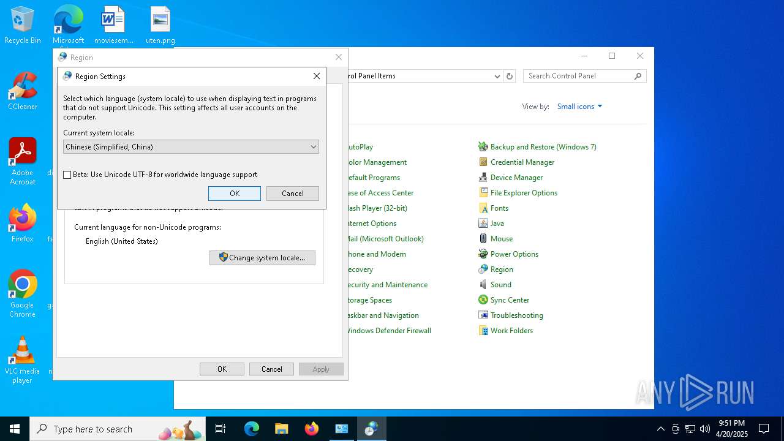Open Backup and Restore (Windows 7) icon
784x441 pixels.
tap(483, 147)
